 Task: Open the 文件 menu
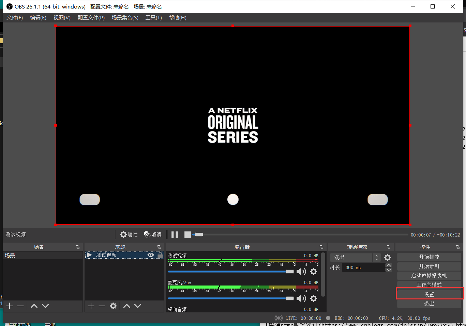pos(15,18)
